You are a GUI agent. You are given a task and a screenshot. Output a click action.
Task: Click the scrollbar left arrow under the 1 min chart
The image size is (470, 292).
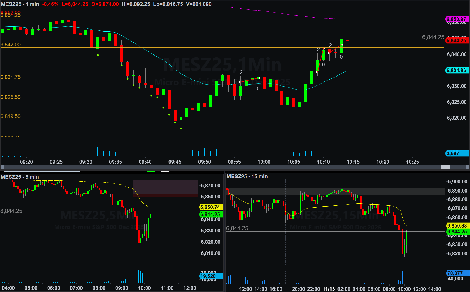pos(2,167)
